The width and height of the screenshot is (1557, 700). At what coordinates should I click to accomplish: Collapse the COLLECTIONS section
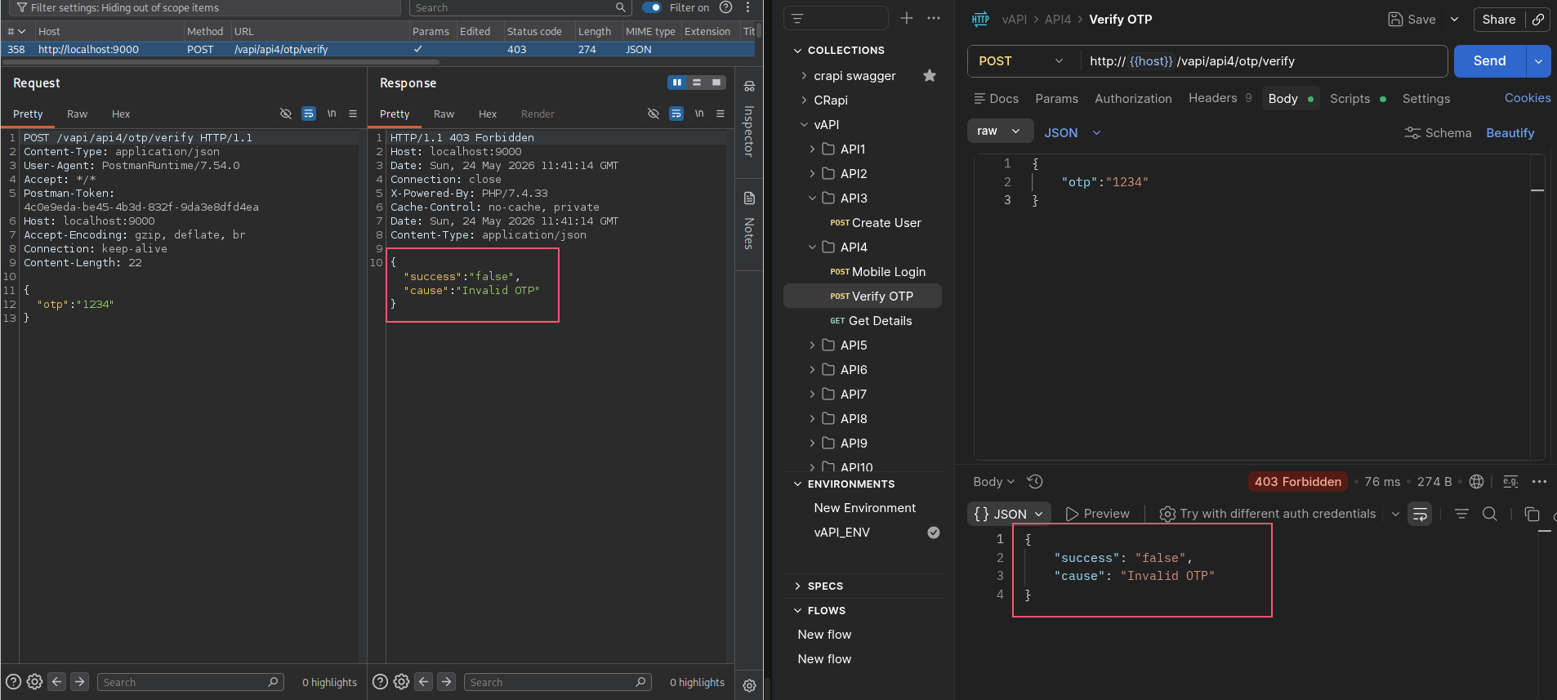(797, 51)
